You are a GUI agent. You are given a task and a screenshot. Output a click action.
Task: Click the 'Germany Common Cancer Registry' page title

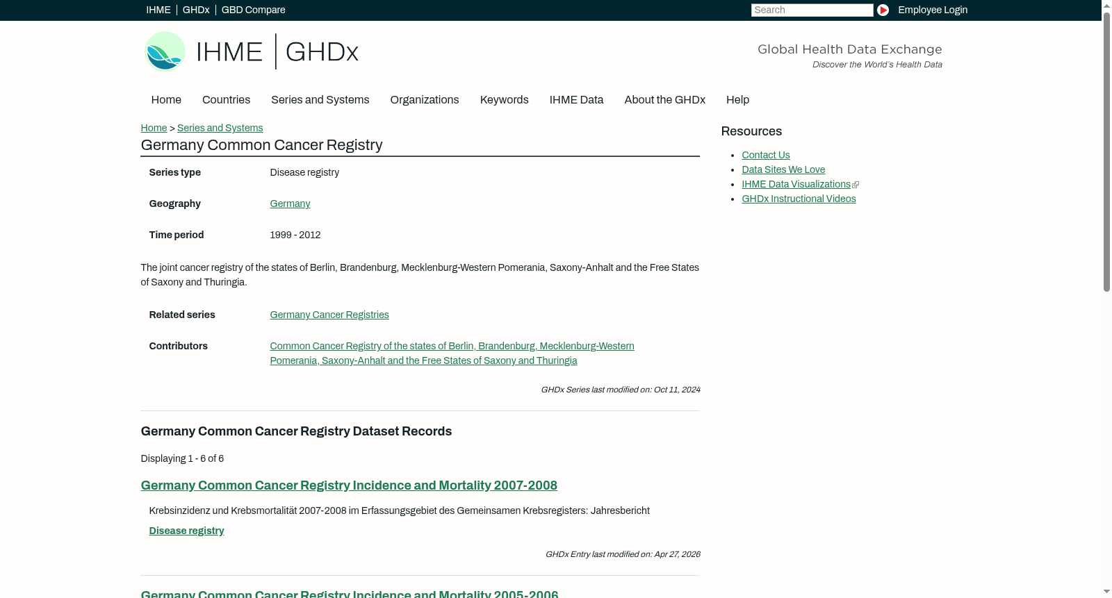[261, 145]
